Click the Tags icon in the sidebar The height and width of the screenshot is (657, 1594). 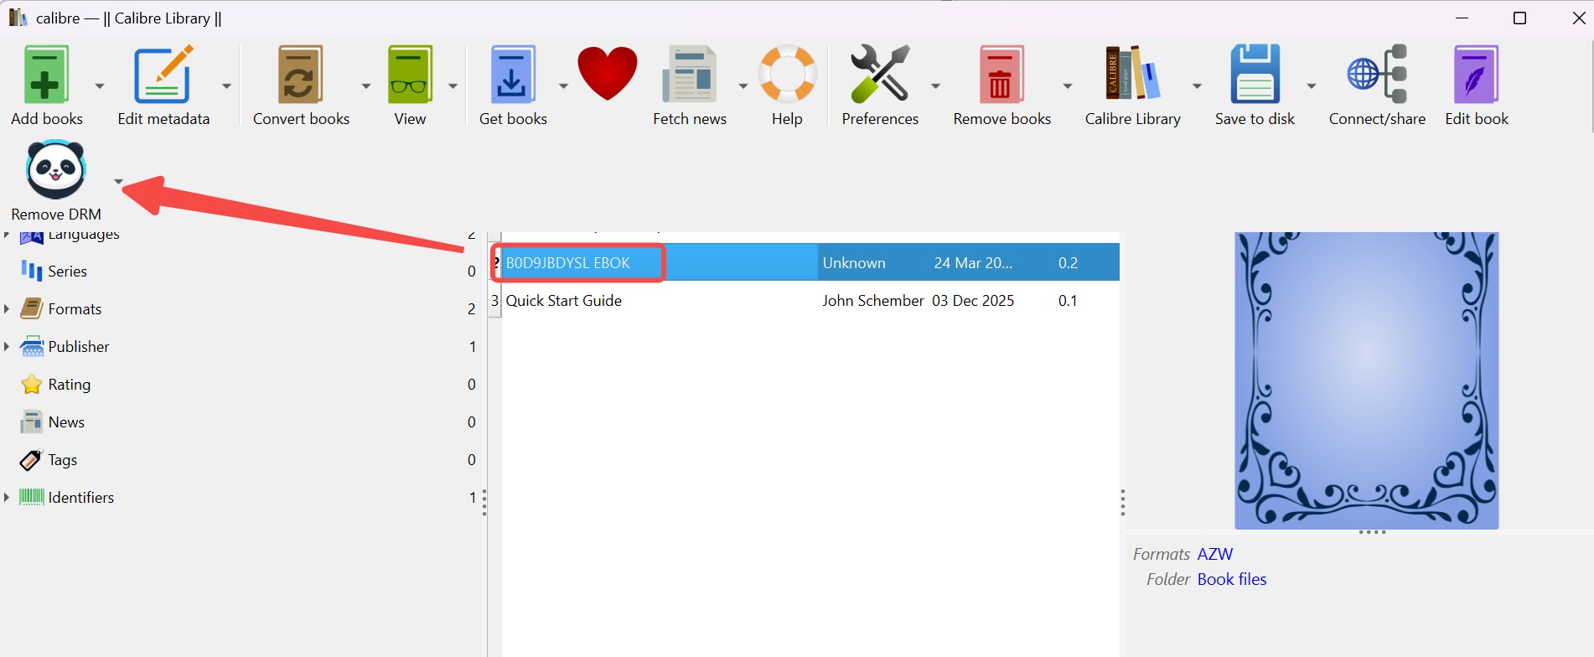[31, 459]
